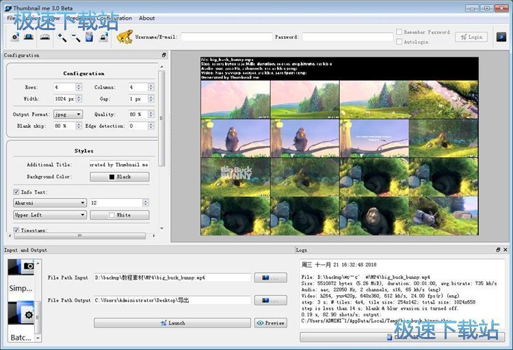513x350 pixels.
Task: Browse for File Path Output
Action: [x=271, y=300]
